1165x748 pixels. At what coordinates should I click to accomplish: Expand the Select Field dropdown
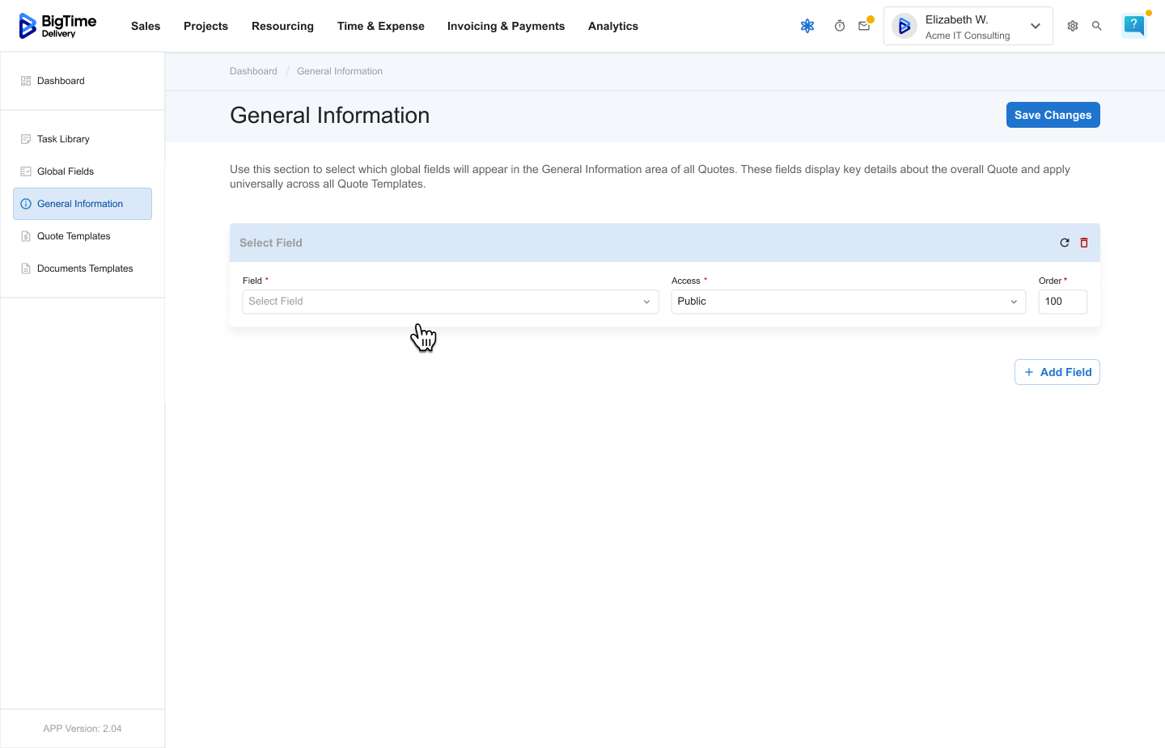450,302
